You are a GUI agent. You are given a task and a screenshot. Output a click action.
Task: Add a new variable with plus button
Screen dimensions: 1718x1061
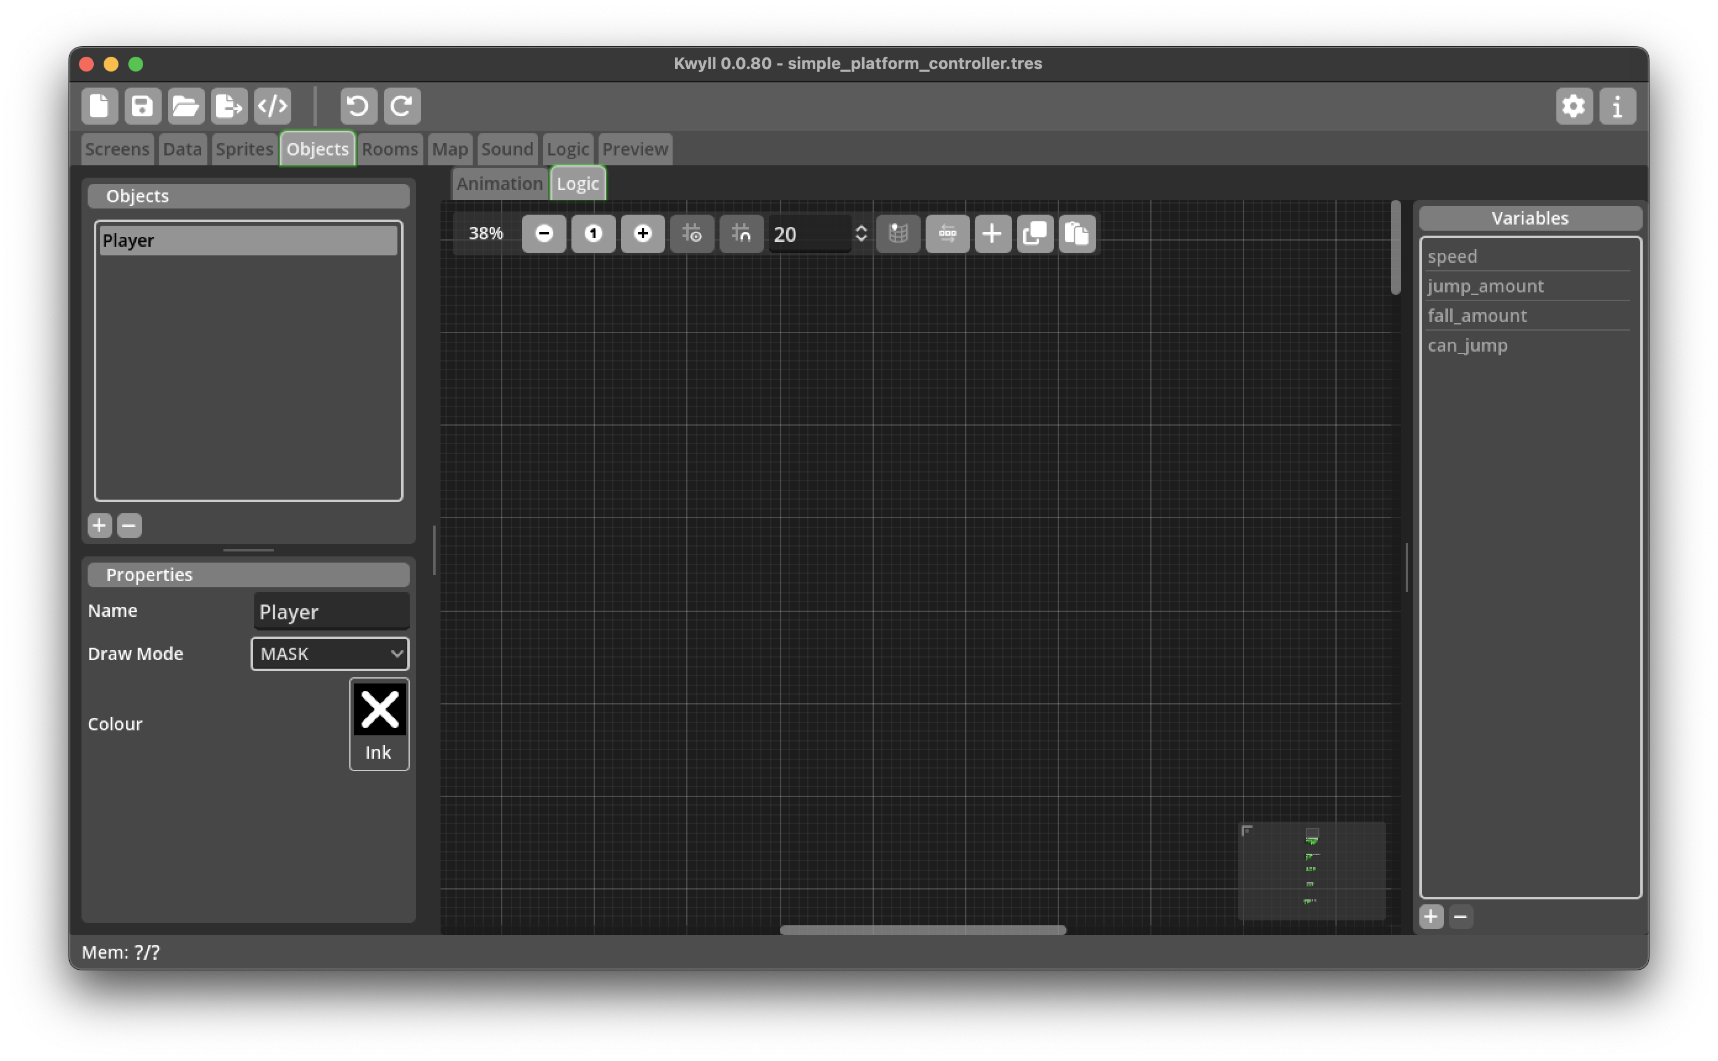pos(1430,917)
